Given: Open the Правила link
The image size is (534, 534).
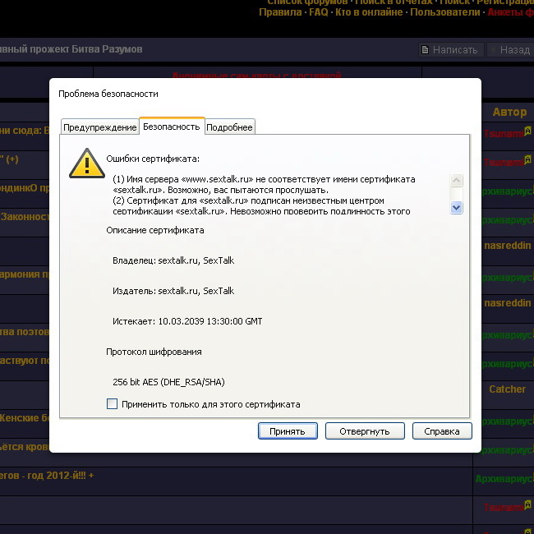Looking at the screenshot, I should pyautogui.click(x=279, y=12).
